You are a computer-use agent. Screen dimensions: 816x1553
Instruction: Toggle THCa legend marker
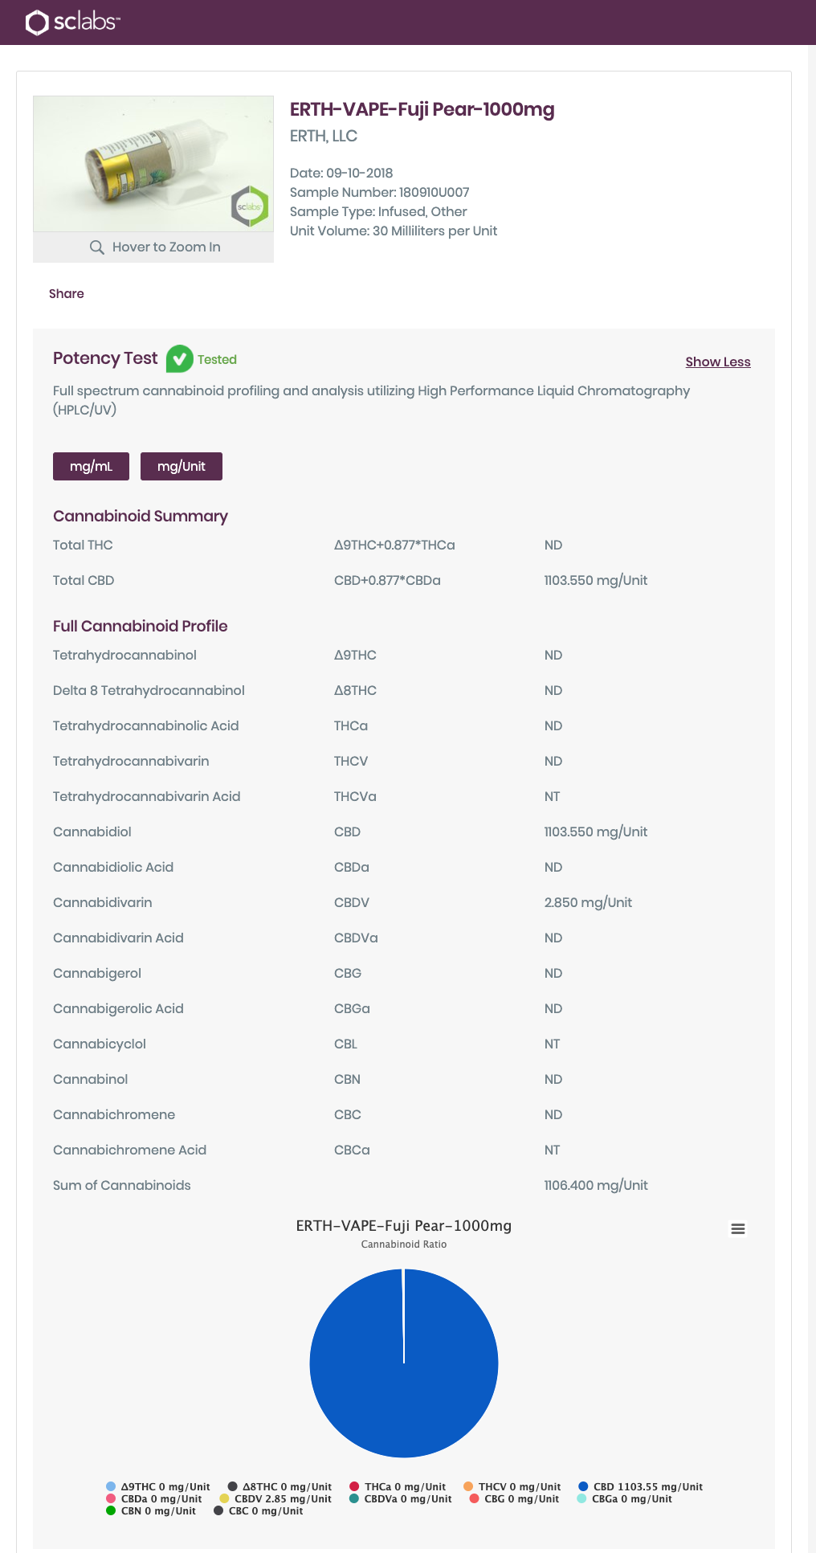[355, 1487]
